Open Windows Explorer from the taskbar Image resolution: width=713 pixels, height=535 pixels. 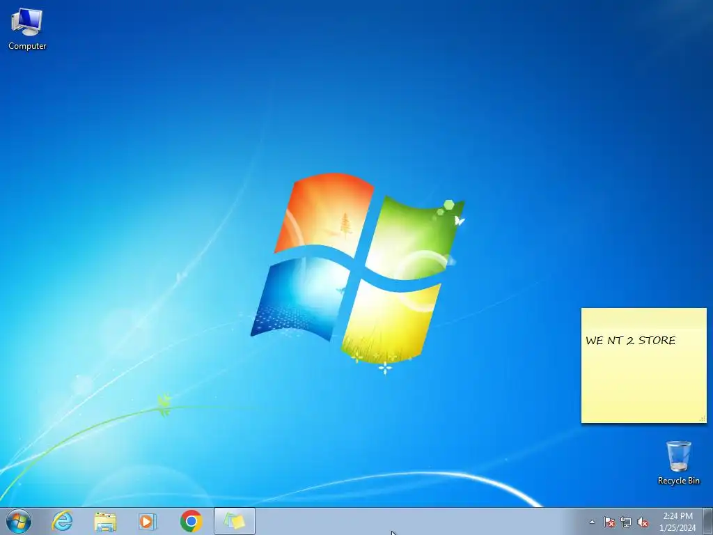[105, 522]
